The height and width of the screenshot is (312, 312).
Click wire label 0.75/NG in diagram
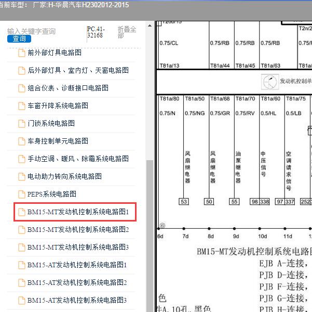tap(195, 113)
